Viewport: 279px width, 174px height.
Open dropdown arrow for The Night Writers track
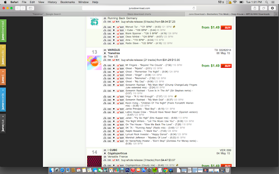[114, 121]
